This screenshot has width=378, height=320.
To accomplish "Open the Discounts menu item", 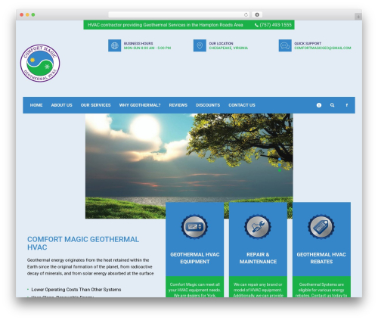I will pos(208,105).
